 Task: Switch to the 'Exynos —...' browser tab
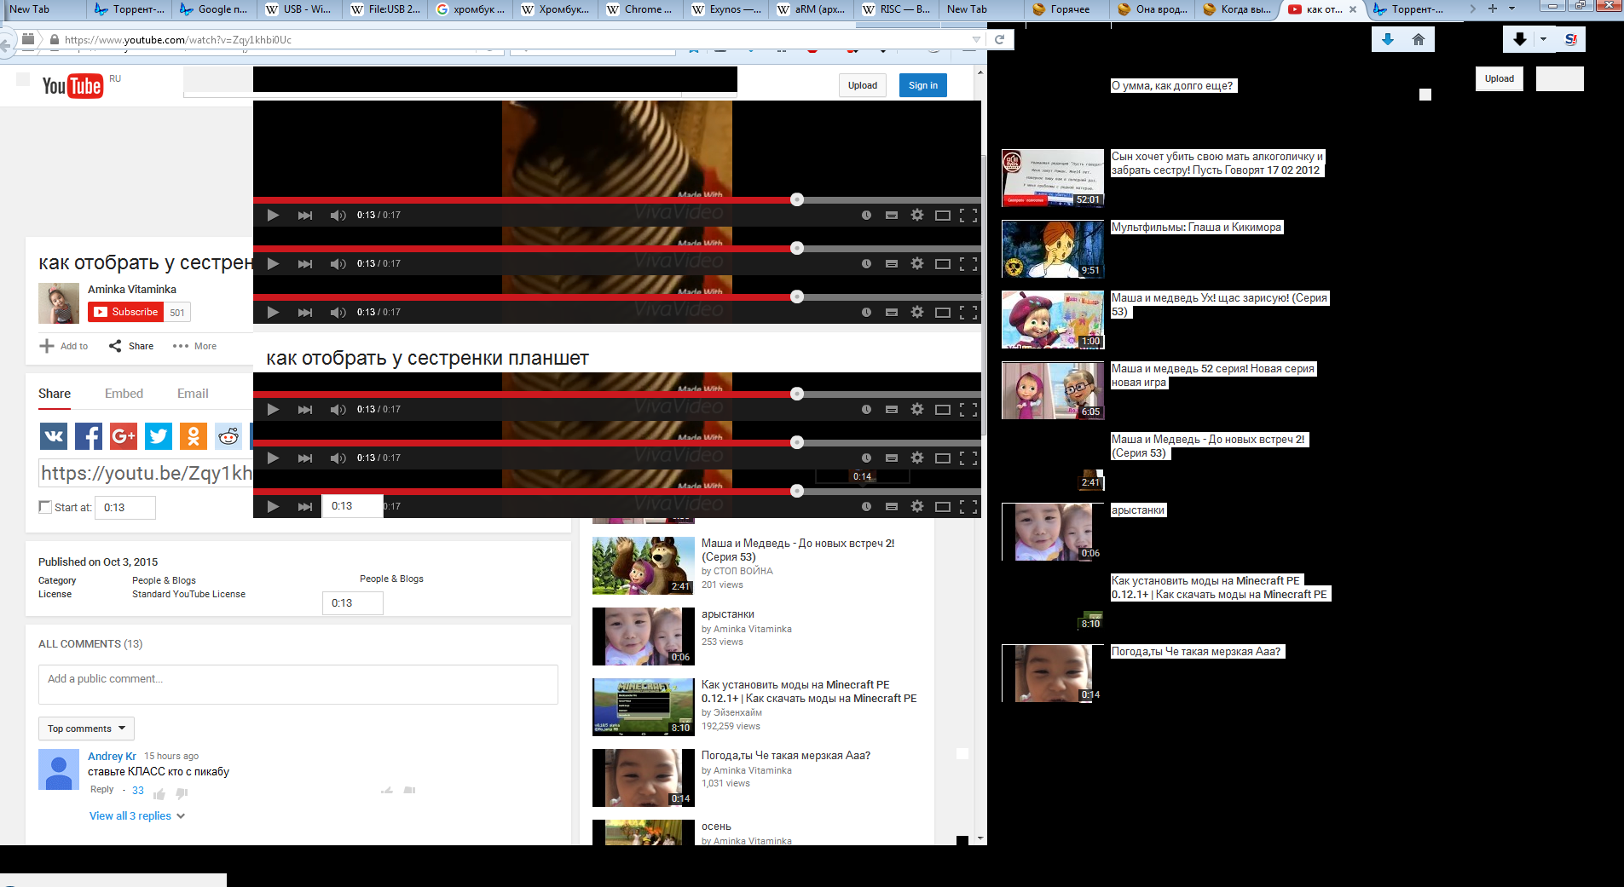(726, 9)
